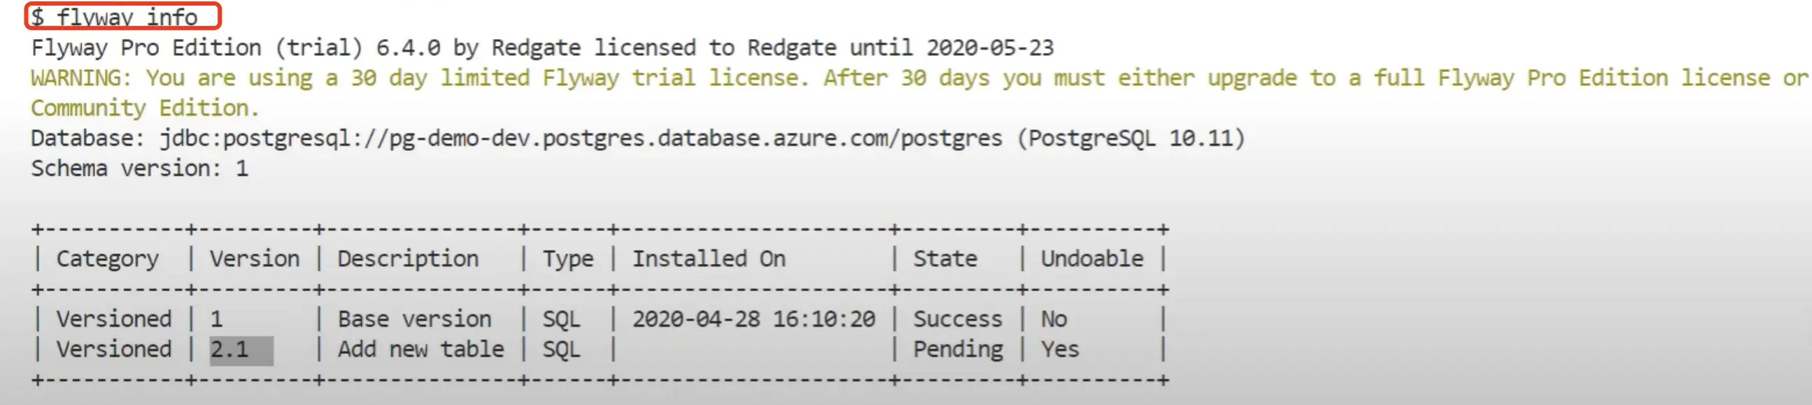Click the Undoable "No" value
The height and width of the screenshot is (405, 1812).
(x=1054, y=319)
